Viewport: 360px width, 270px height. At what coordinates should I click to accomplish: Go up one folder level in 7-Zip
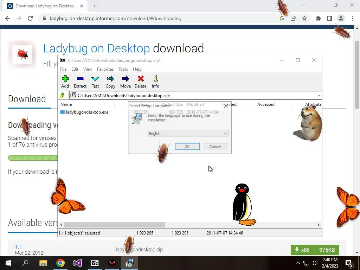[x=62, y=95]
